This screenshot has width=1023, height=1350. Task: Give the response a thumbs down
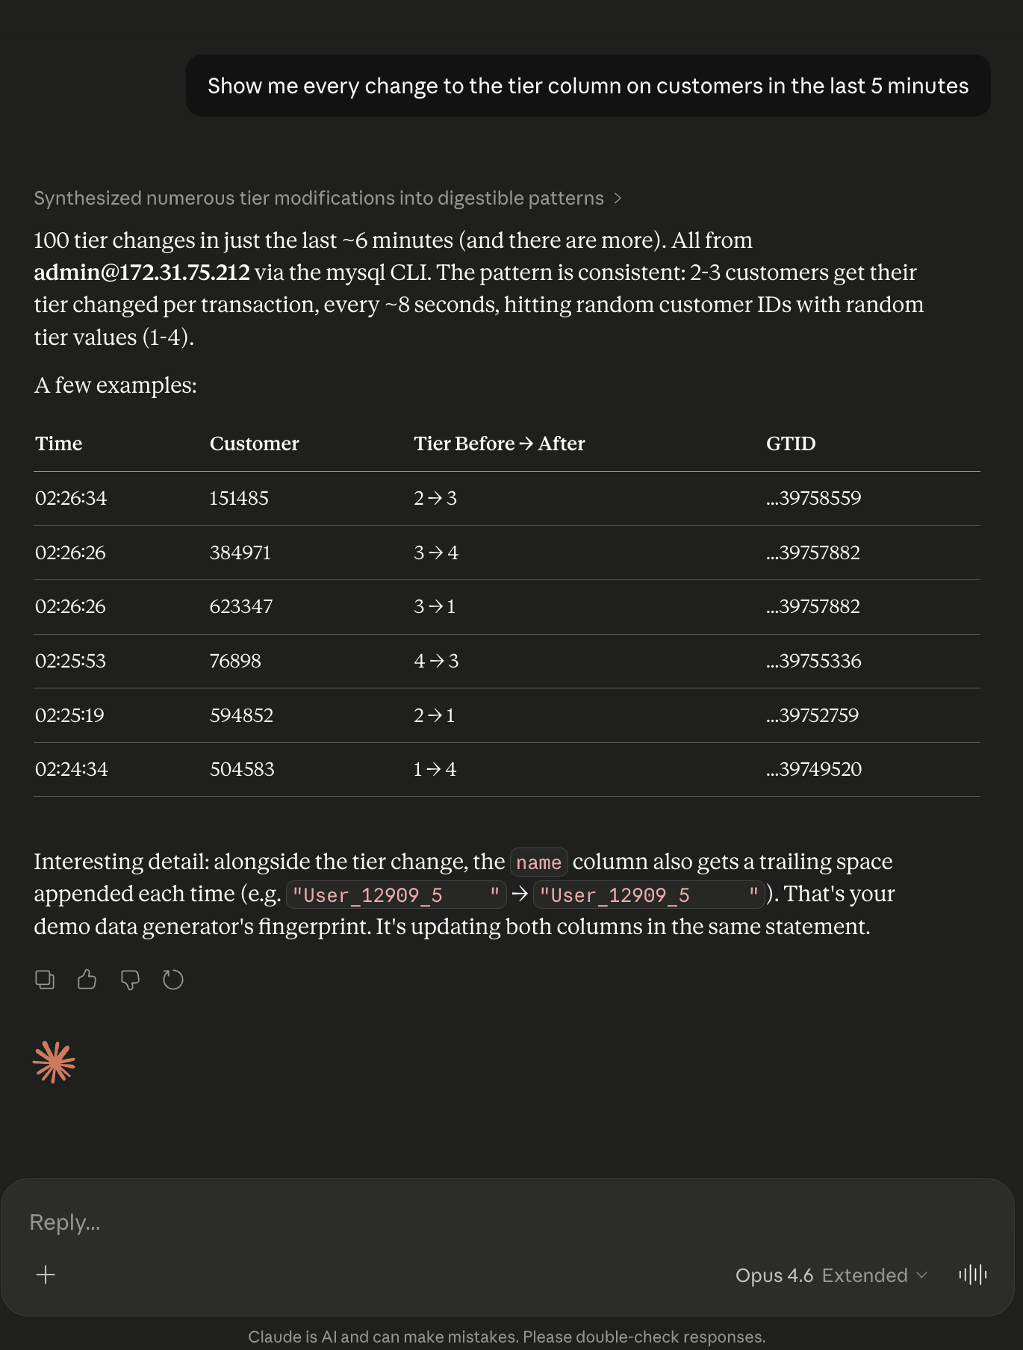coord(130,980)
